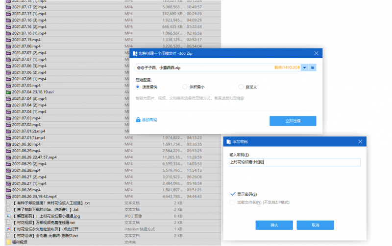Select the 自定义 compression option
The height and width of the screenshot is (246, 392).
241,87
